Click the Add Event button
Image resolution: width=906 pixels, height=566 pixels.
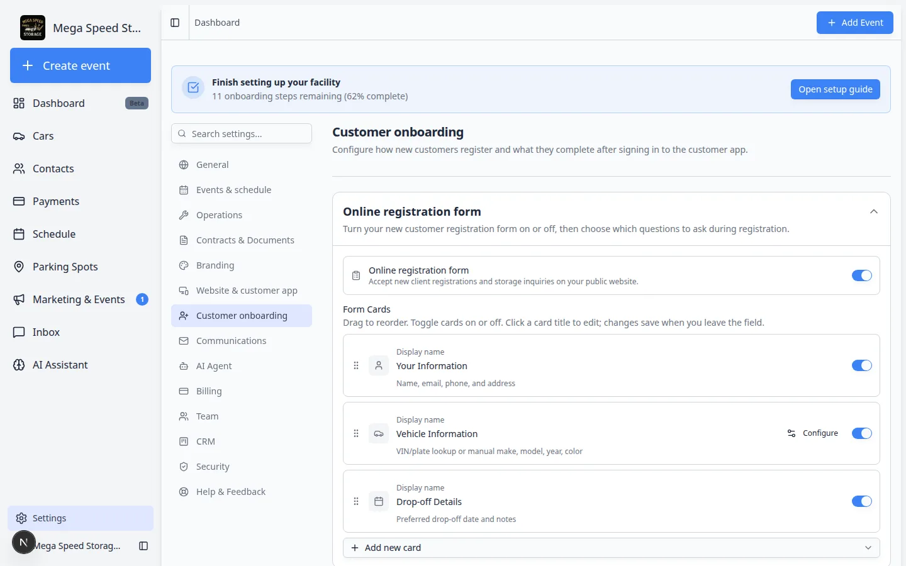point(854,23)
